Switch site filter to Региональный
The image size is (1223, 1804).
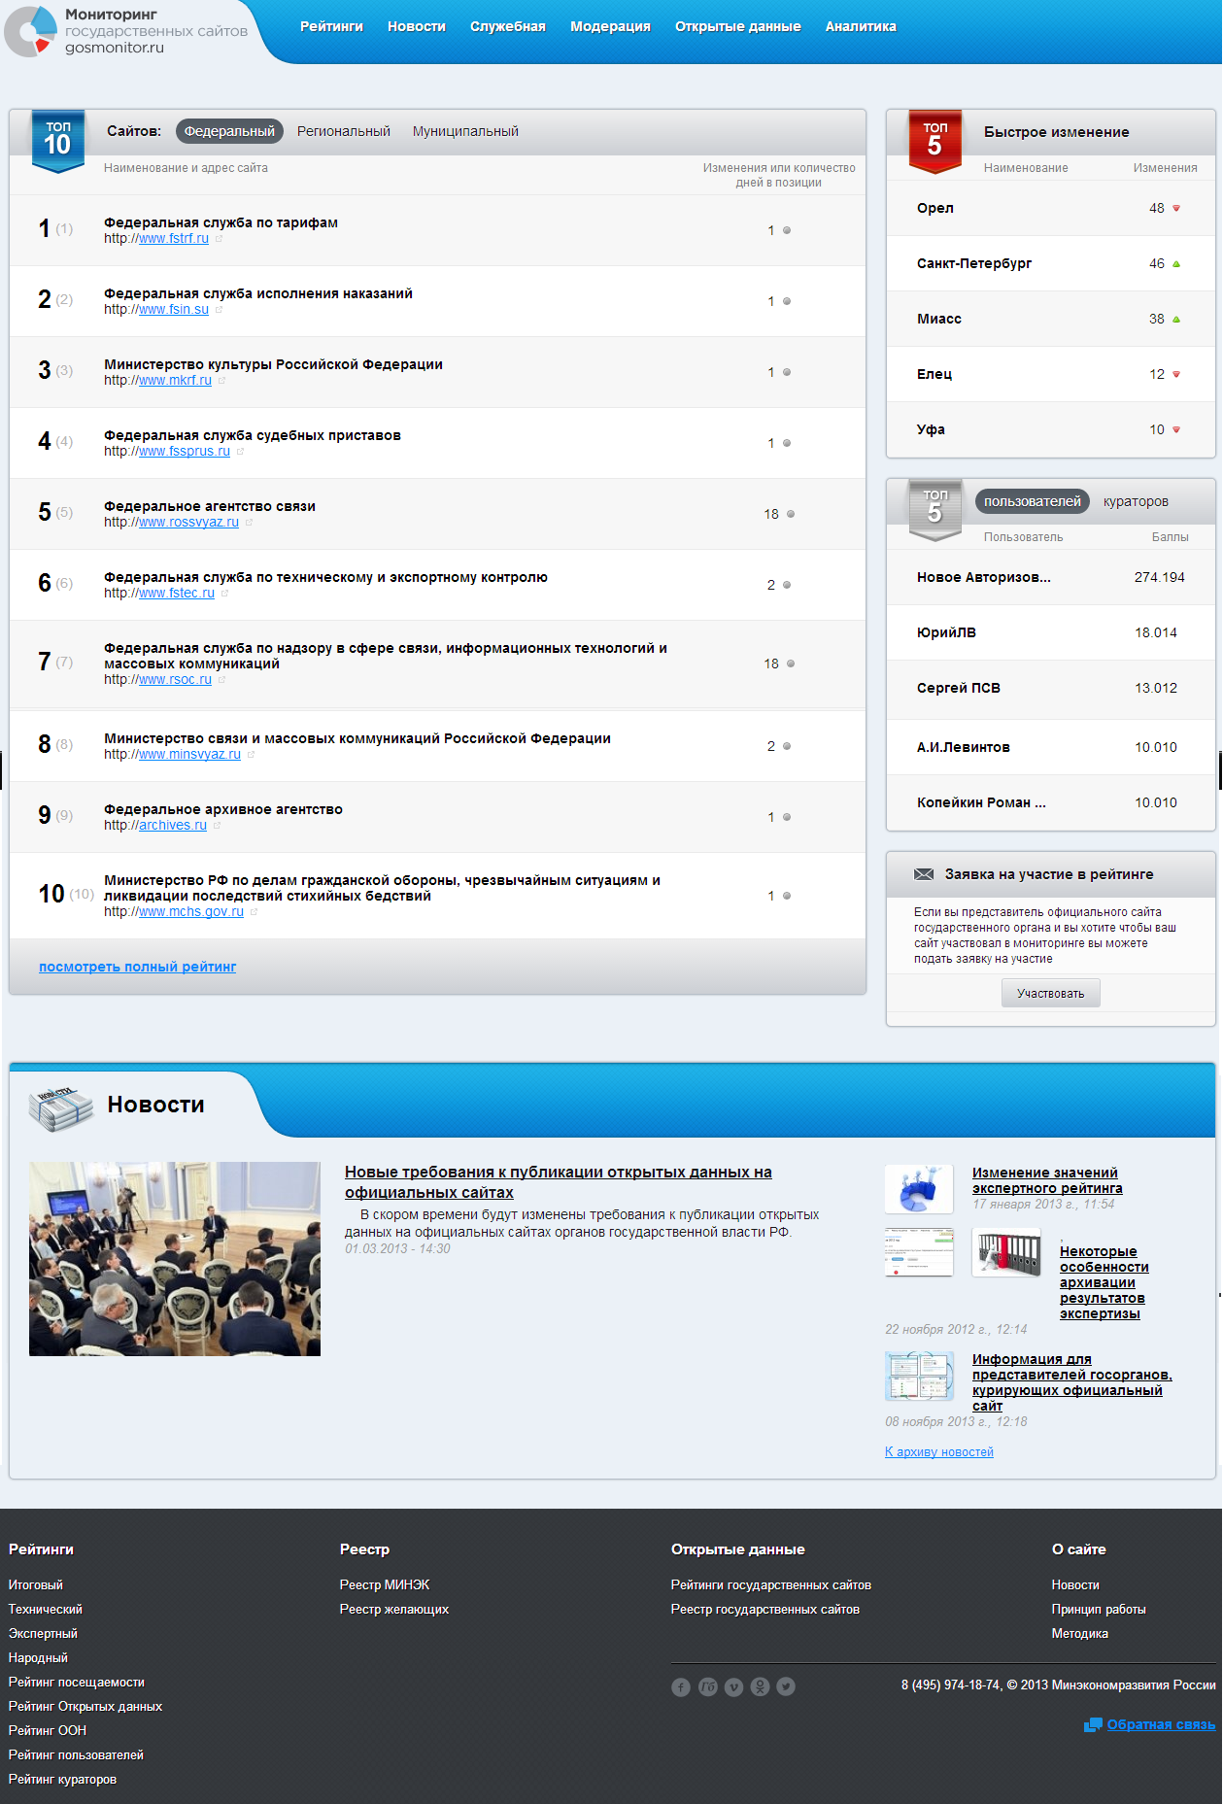tap(344, 131)
